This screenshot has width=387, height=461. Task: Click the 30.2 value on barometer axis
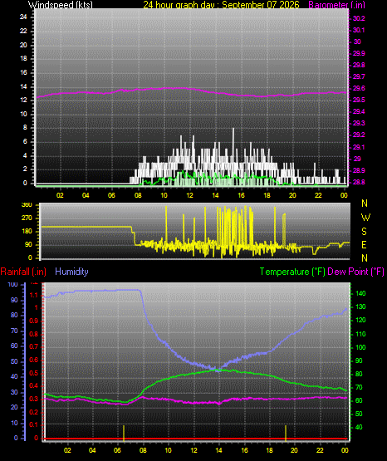click(x=359, y=18)
